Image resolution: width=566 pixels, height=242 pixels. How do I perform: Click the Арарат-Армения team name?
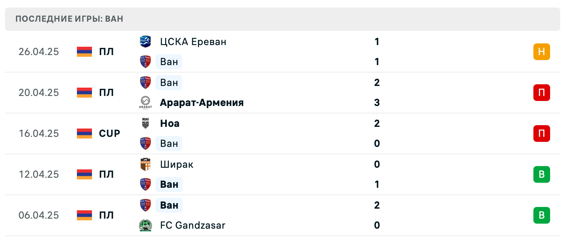(x=201, y=103)
